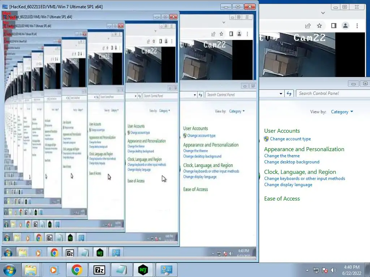The image size is (370, 277).
Task: Open Appearance and Personalization in rightmost Control Panel
Action: point(304,149)
